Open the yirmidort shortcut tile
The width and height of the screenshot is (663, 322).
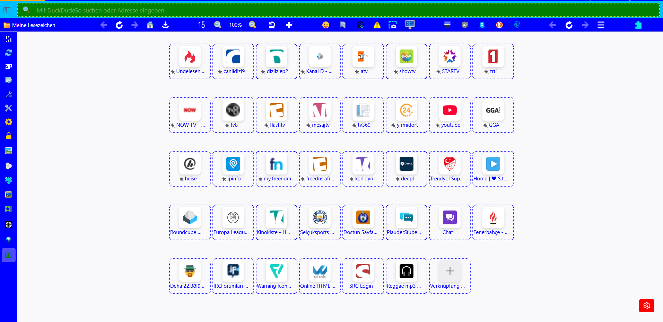[x=407, y=115]
